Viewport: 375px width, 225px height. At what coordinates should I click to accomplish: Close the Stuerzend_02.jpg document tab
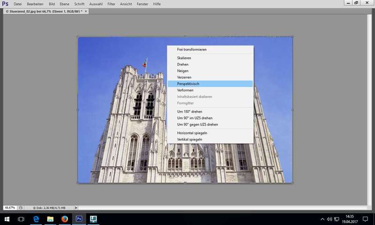pos(86,11)
